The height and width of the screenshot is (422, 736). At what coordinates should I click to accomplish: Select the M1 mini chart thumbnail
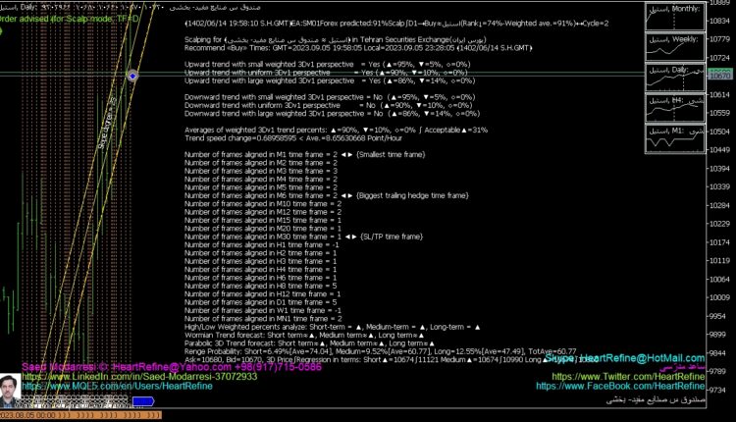[x=672, y=137]
